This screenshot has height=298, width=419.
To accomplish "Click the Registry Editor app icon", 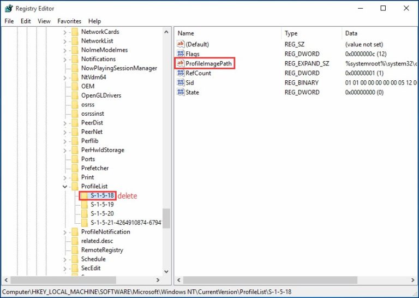I will pyautogui.click(x=9, y=9).
